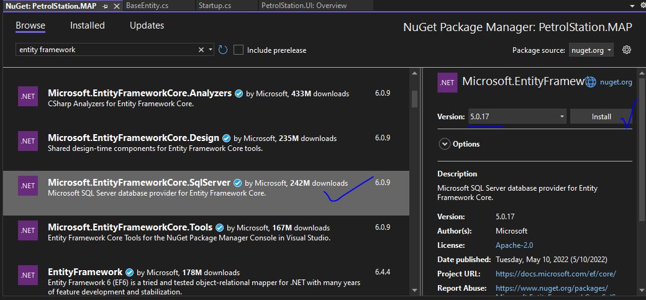The image size is (646, 300).
Task: Pin the NuGet: PetrolStation.MAP tab
Action: coord(106,6)
